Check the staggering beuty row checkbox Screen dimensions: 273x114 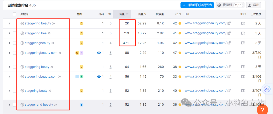pyautogui.click(x=14, y=67)
